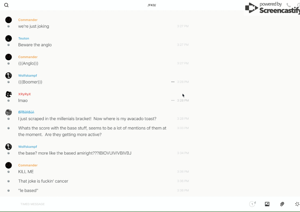Click the Screencastify logo icon

[x=251, y=8]
